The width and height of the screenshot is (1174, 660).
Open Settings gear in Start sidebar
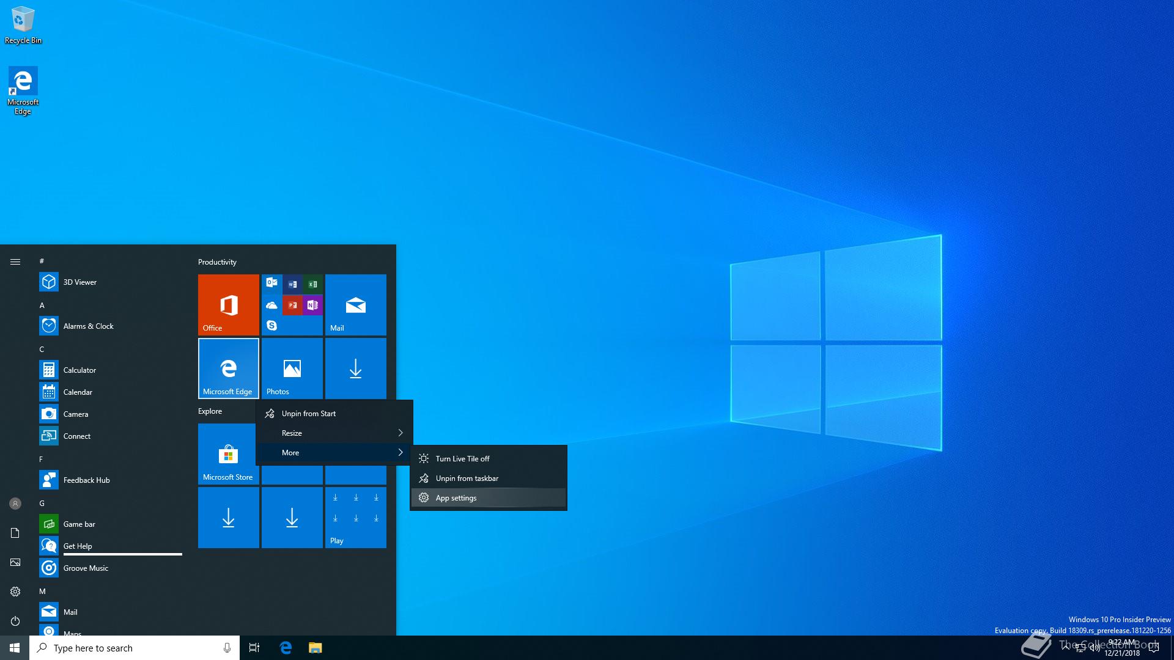(15, 592)
